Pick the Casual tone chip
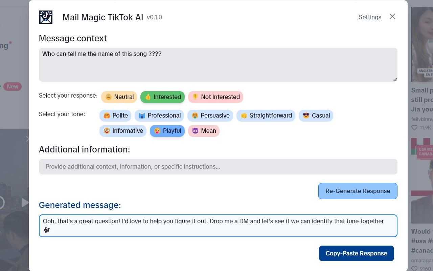The width and height of the screenshot is (433, 271). pyautogui.click(x=316, y=116)
